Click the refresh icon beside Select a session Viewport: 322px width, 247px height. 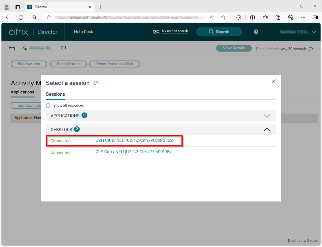pyautogui.click(x=96, y=83)
